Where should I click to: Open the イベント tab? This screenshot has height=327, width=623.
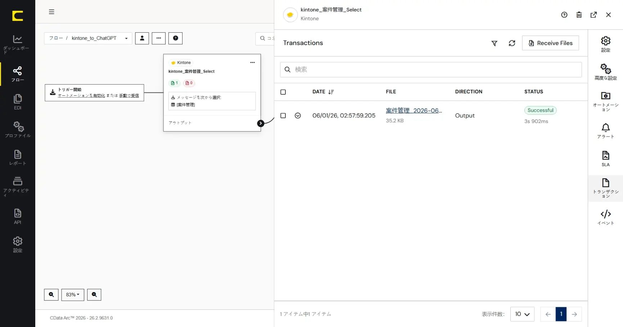click(x=606, y=217)
